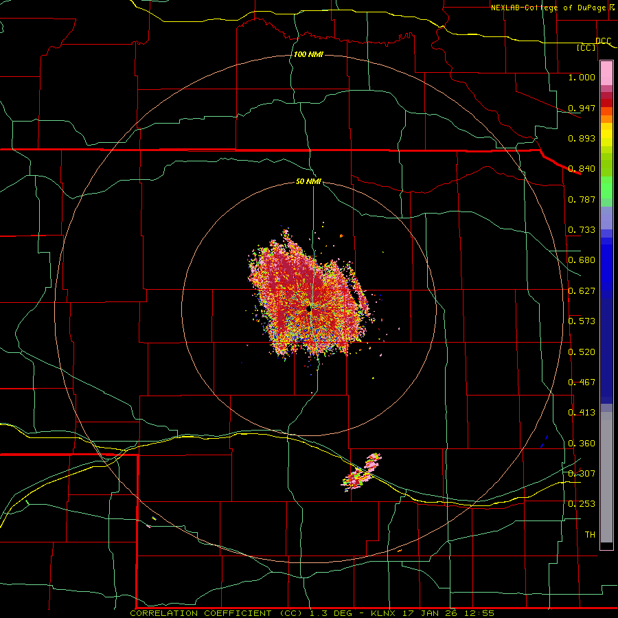Select the 1.000 legend value

(582, 77)
